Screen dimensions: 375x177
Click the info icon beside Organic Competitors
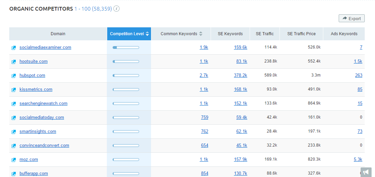pyautogui.click(x=116, y=9)
